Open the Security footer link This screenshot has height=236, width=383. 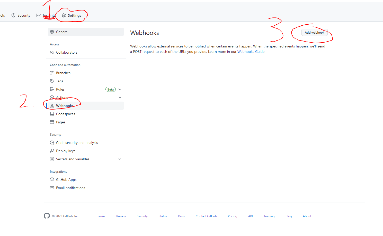coord(142,216)
